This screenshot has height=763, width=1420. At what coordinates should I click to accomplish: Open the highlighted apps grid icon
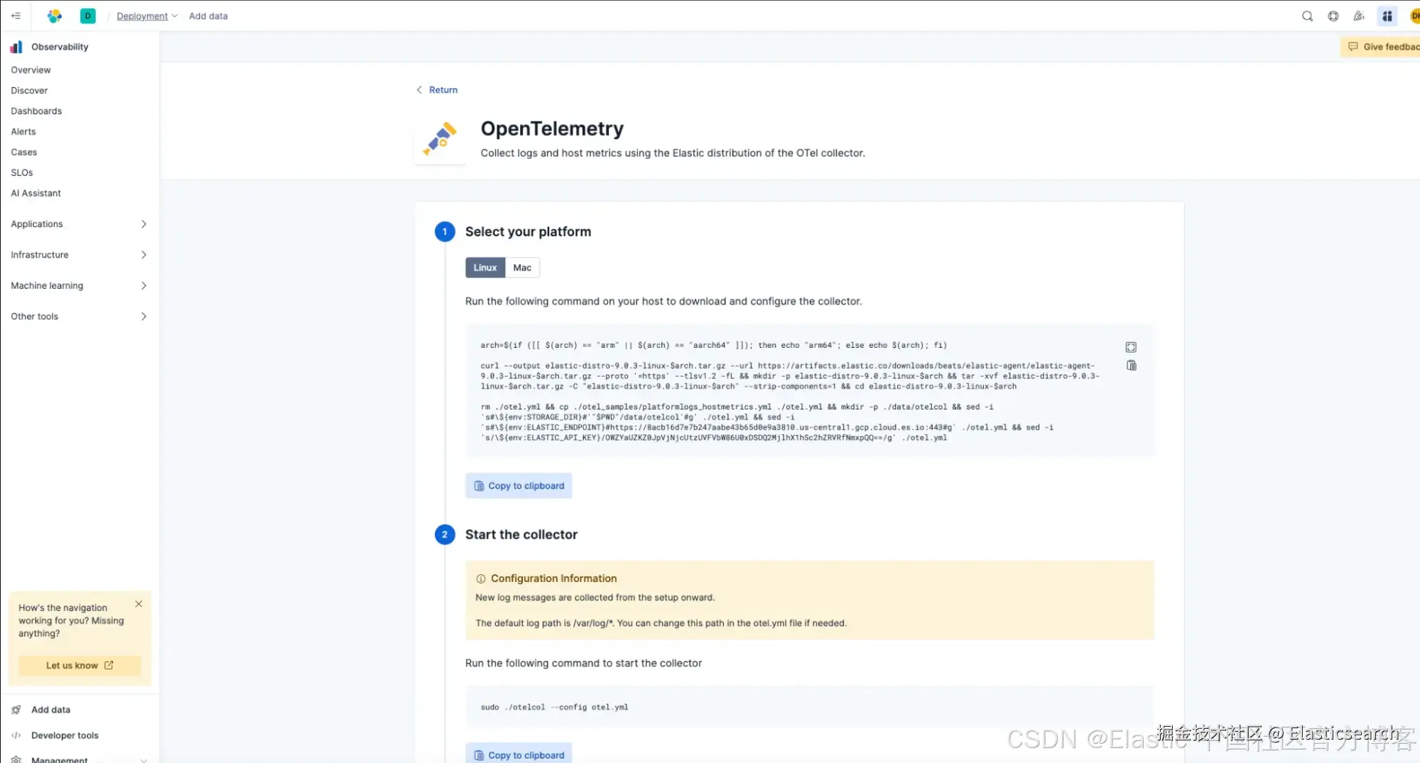coord(1387,16)
